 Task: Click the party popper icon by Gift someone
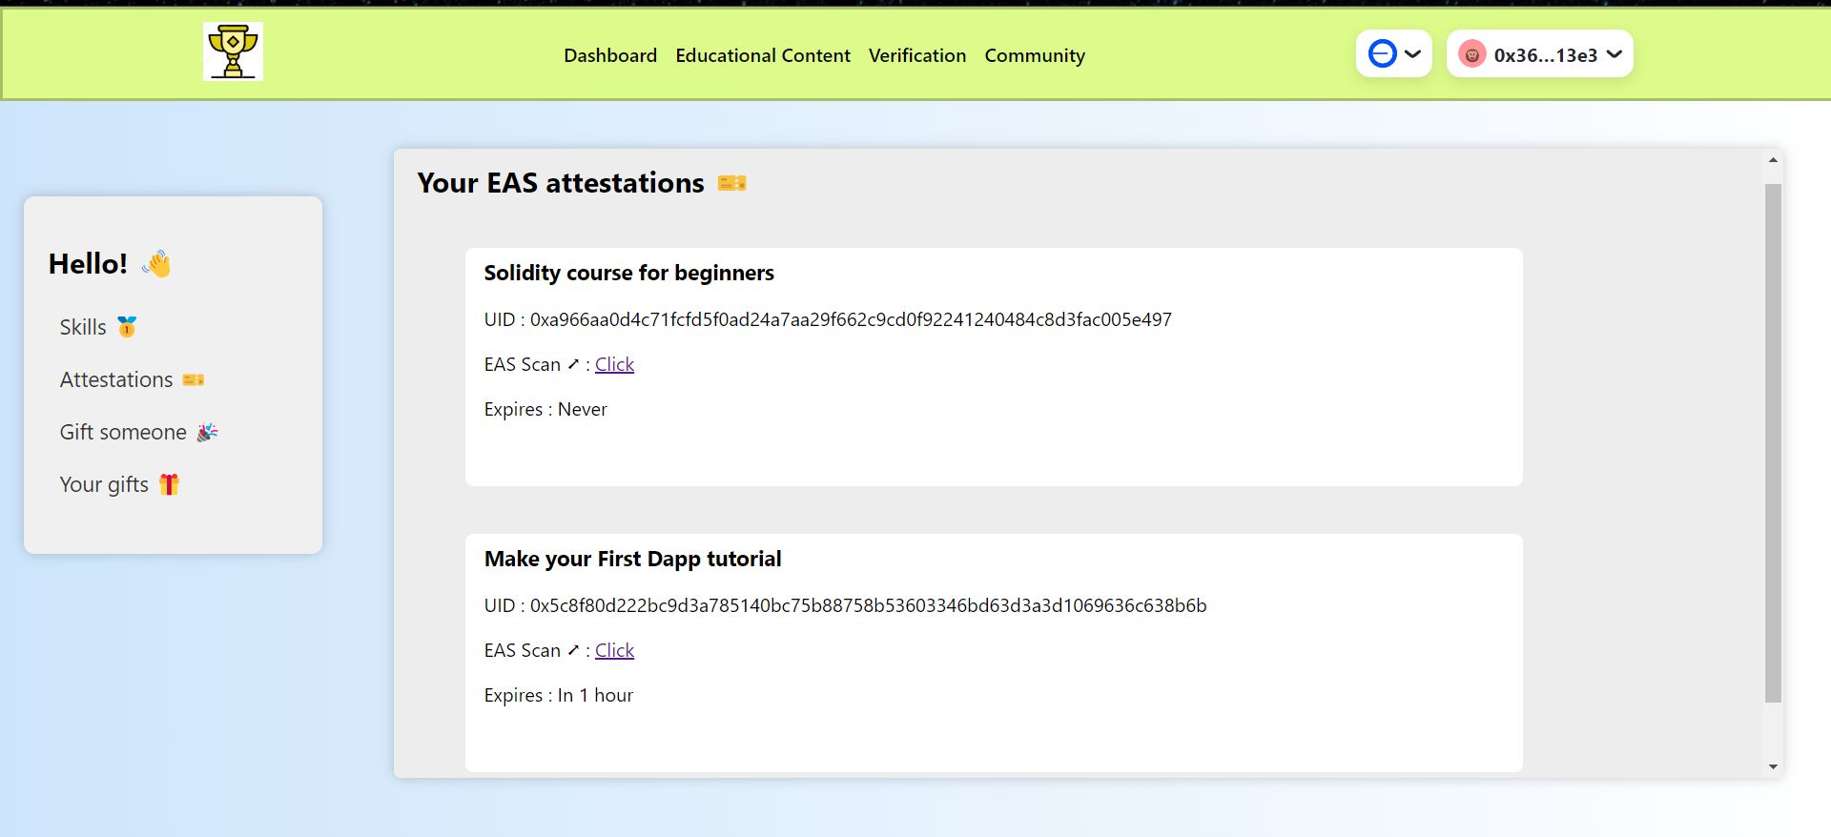(208, 432)
